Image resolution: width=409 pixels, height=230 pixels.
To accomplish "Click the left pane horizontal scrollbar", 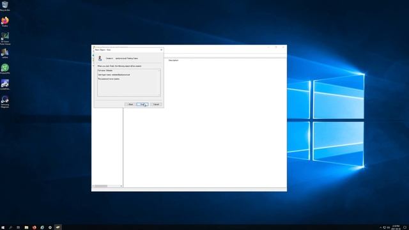I will (x=107, y=186).
